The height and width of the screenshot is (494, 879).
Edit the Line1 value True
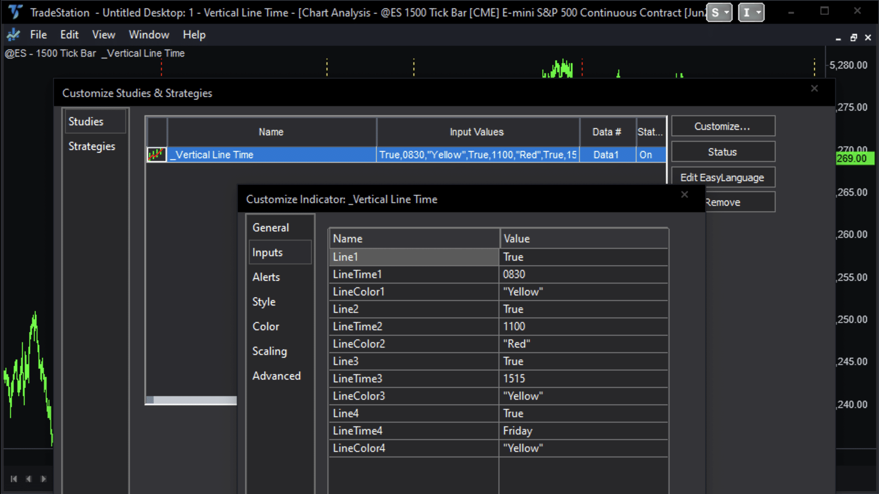584,257
